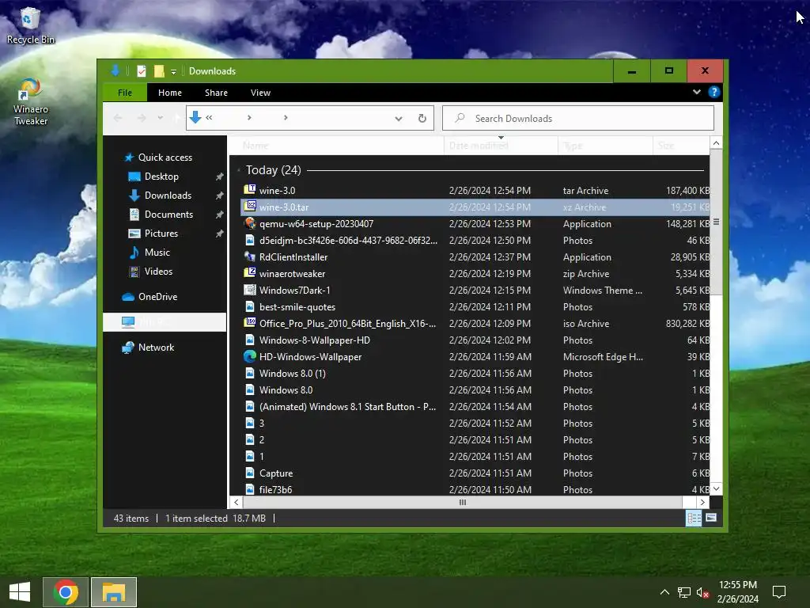Open Recent locations dropdown arrow

pos(160,118)
